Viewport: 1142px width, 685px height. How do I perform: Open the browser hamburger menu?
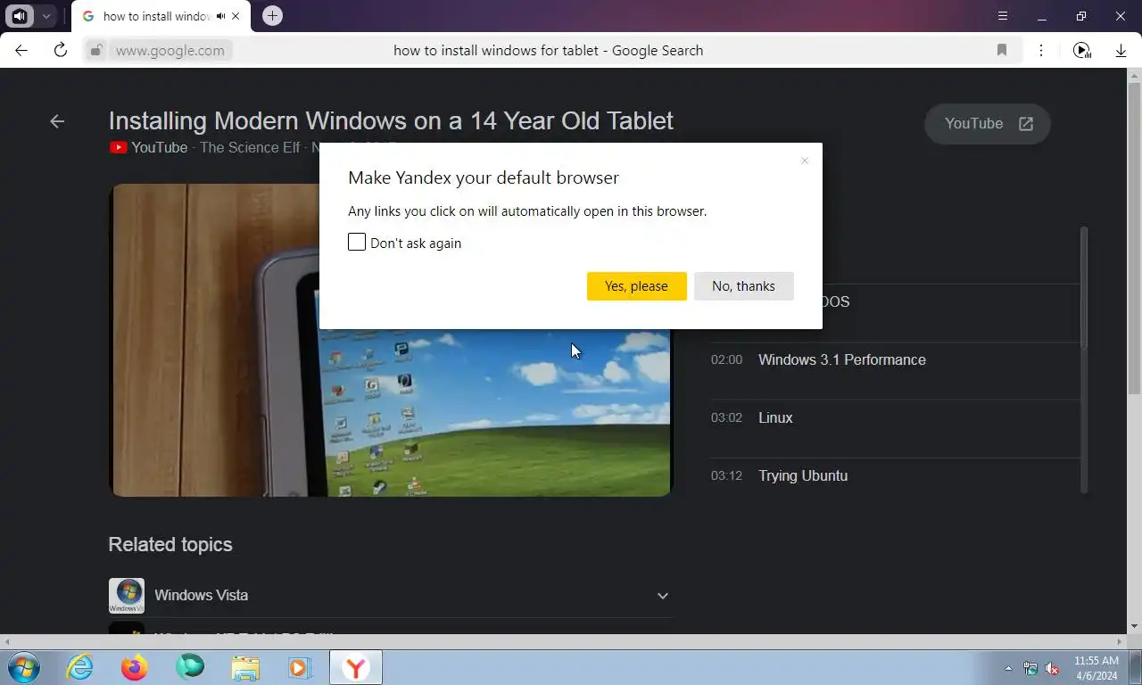(1003, 16)
